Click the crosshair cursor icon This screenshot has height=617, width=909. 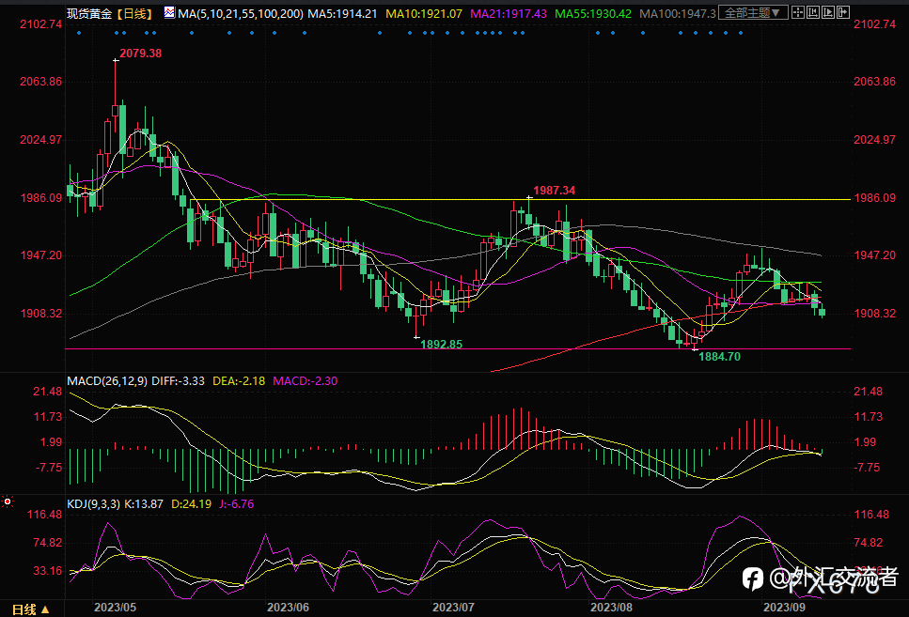tap(798, 12)
